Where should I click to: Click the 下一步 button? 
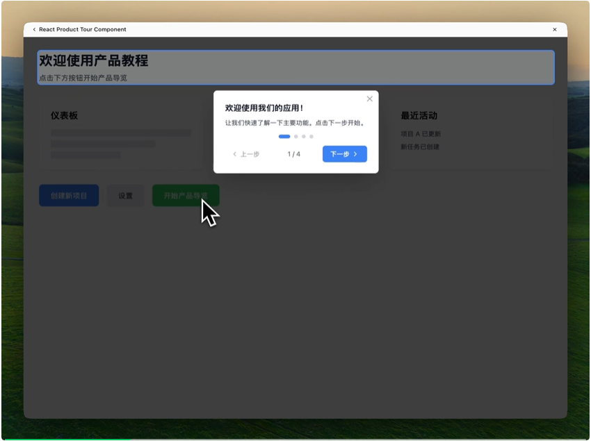pyautogui.click(x=344, y=154)
